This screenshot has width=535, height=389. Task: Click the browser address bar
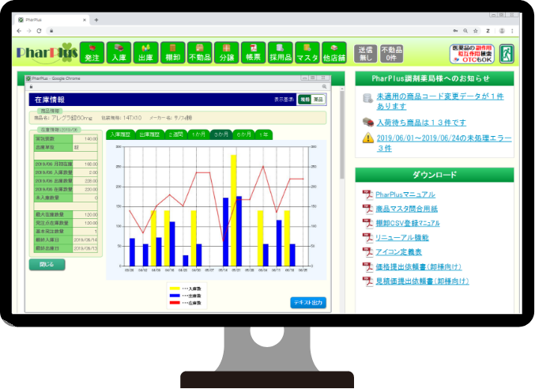[237, 30]
